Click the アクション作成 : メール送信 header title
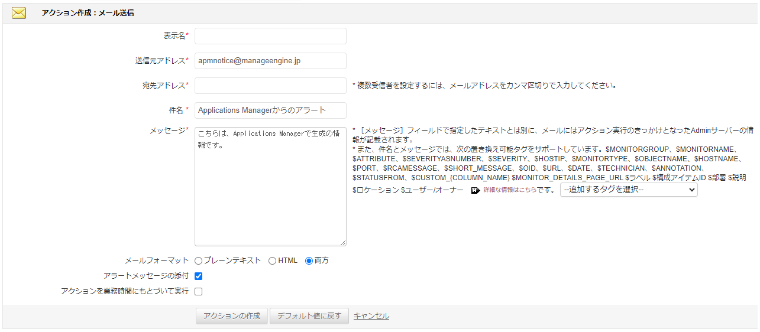 [x=88, y=13]
